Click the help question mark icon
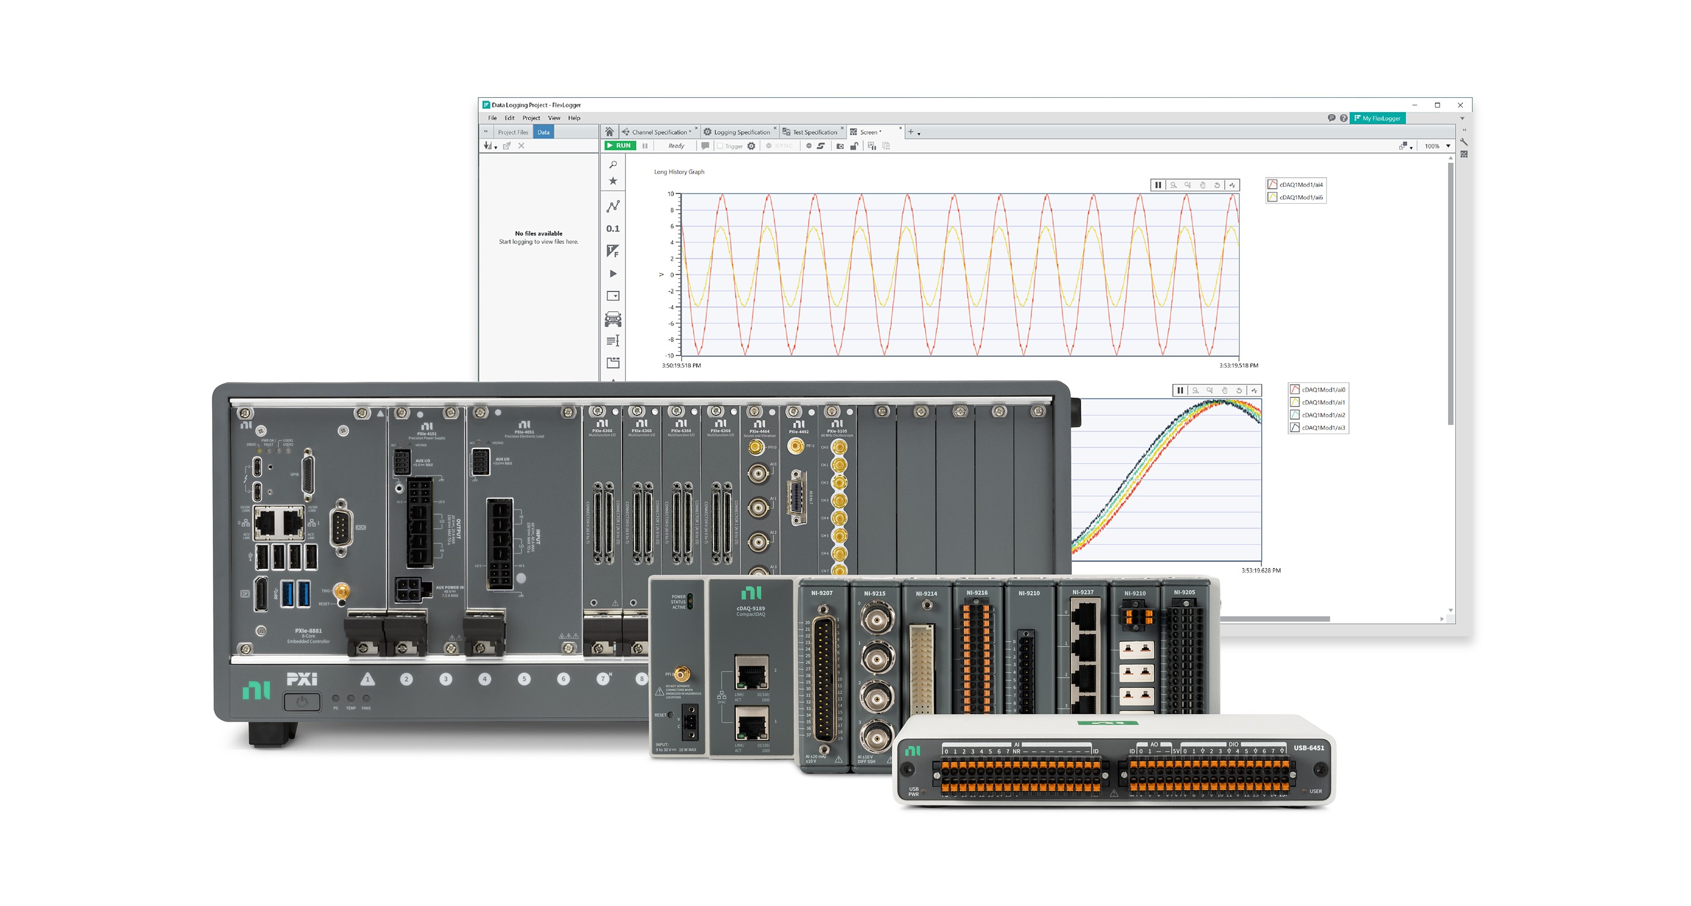Viewport: 1691px width, 906px height. point(1344,118)
